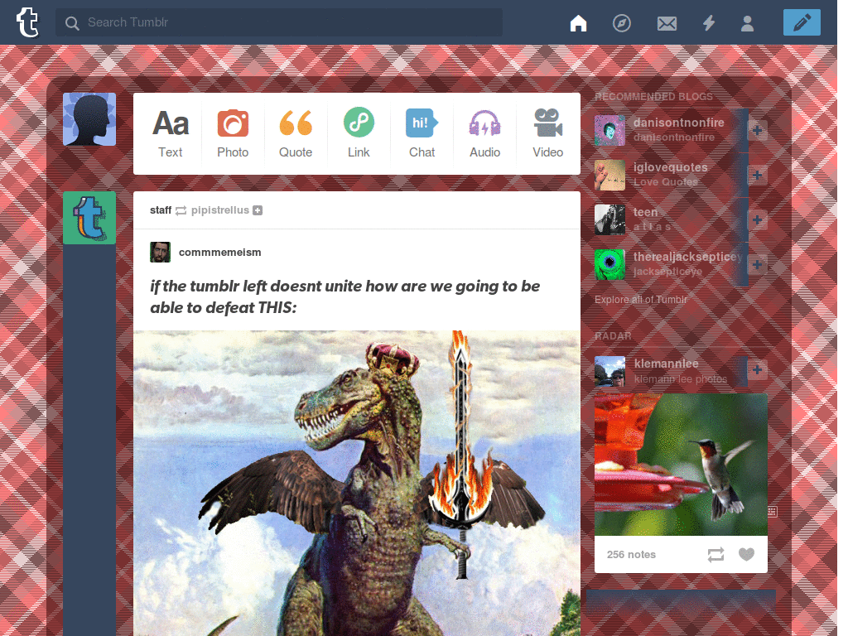Open the winged dinosaur post image
The width and height of the screenshot is (848, 636).
tap(357, 483)
